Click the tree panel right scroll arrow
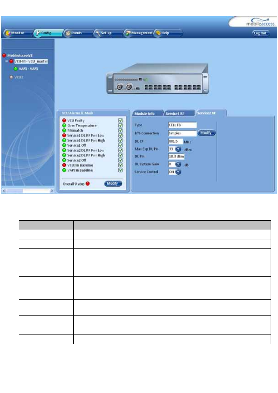The image size is (278, 393). (52, 191)
